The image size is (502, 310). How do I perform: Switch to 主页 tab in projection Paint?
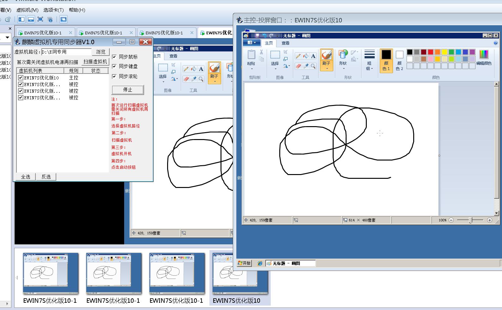(x=269, y=43)
